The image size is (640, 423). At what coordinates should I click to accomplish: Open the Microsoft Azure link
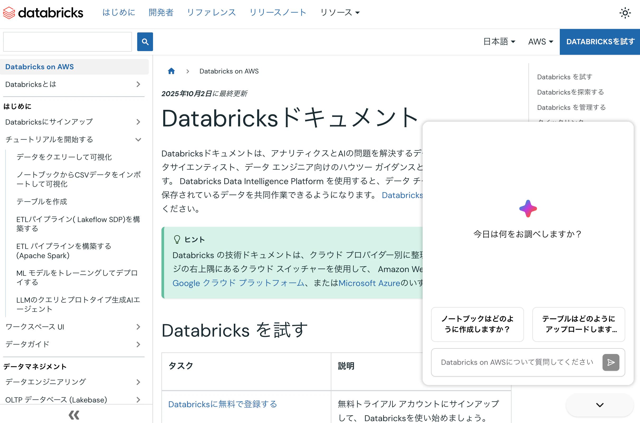[x=369, y=283]
